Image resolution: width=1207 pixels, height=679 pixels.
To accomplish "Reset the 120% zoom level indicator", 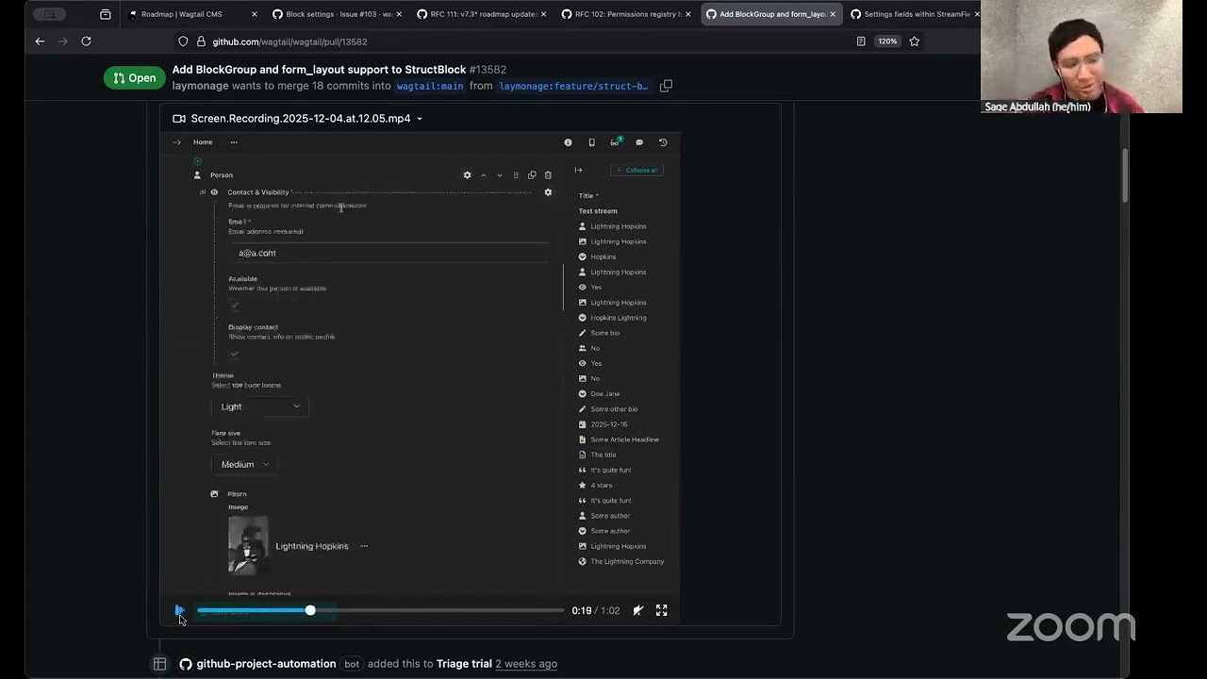I will click(887, 41).
